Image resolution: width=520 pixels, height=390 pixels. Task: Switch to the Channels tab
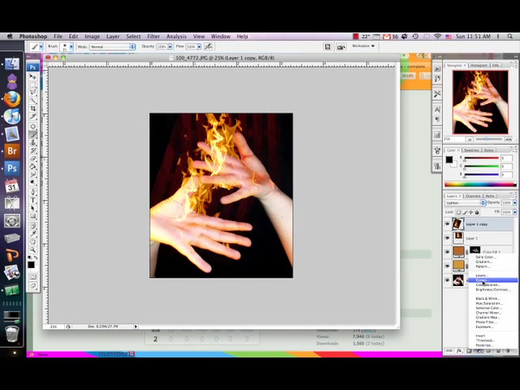coord(473,196)
